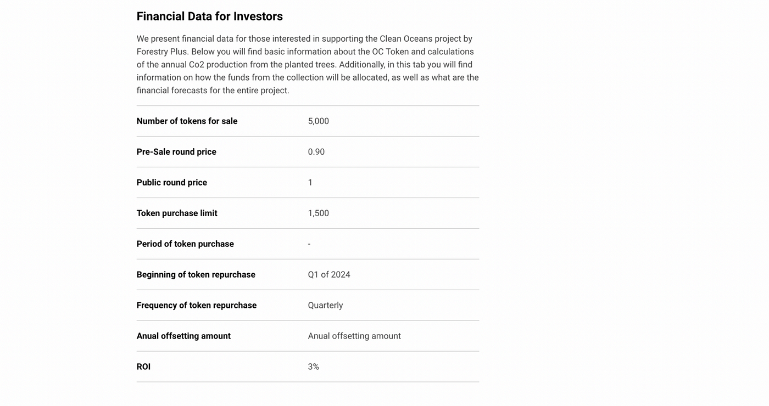The height and width of the screenshot is (406, 769).
Task: Select the Pre-Sale round price label
Action: click(x=176, y=152)
